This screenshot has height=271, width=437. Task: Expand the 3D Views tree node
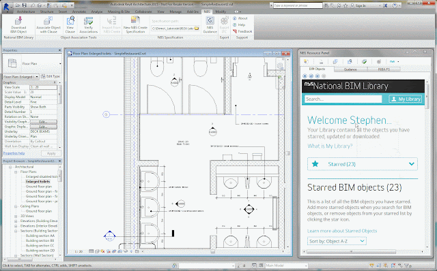pos(16,216)
